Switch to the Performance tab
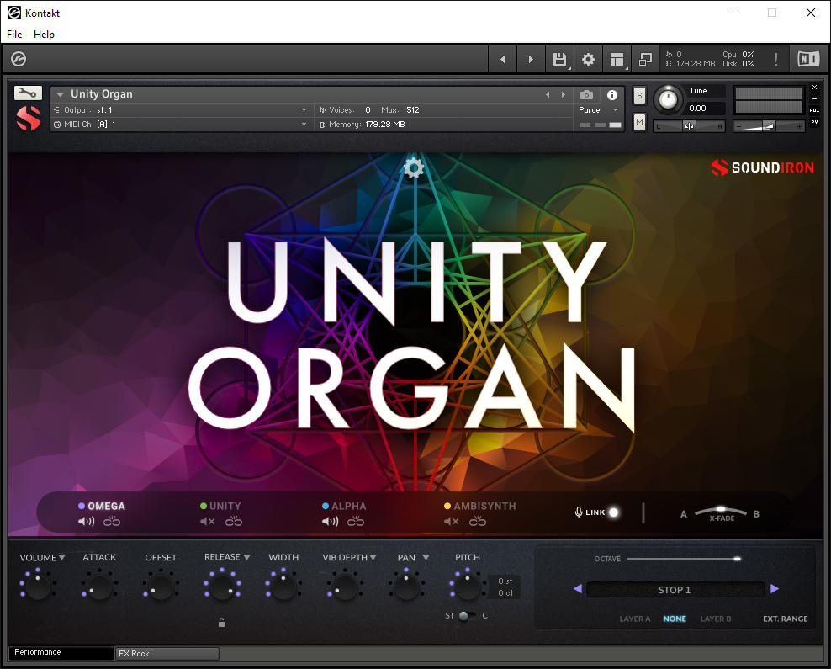The image size is (831, 669). [x=61, y=652]
